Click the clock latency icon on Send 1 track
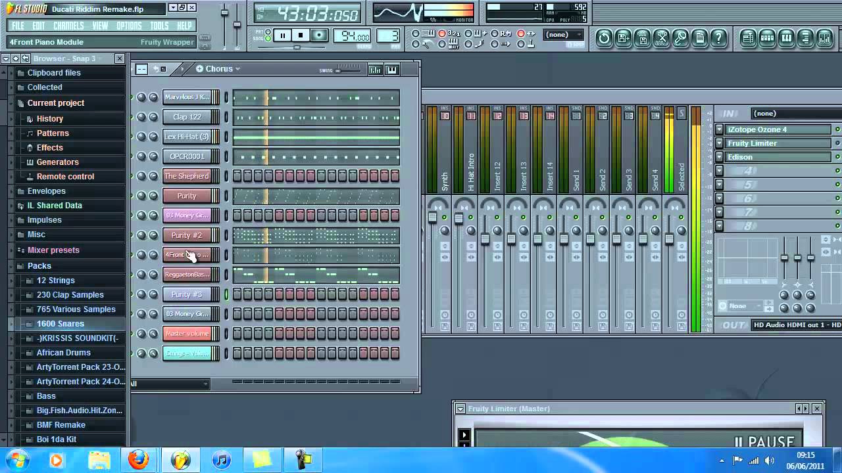This screenshot has height=473, width=842. (576, 315)
